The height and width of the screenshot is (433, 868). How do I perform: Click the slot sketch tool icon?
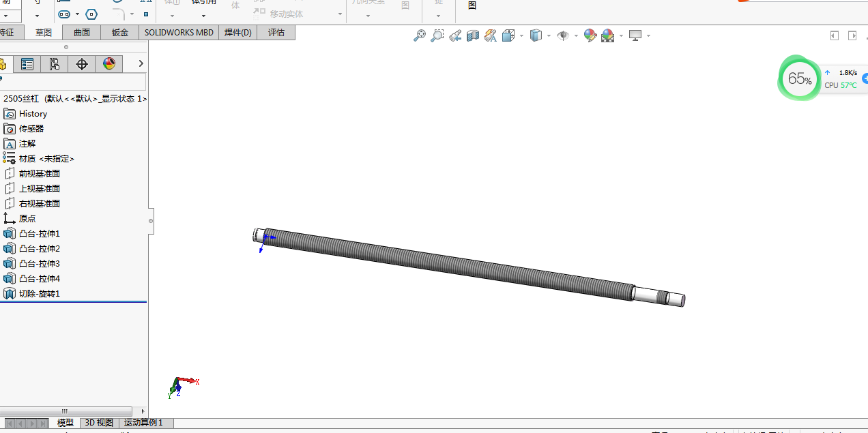64,14
